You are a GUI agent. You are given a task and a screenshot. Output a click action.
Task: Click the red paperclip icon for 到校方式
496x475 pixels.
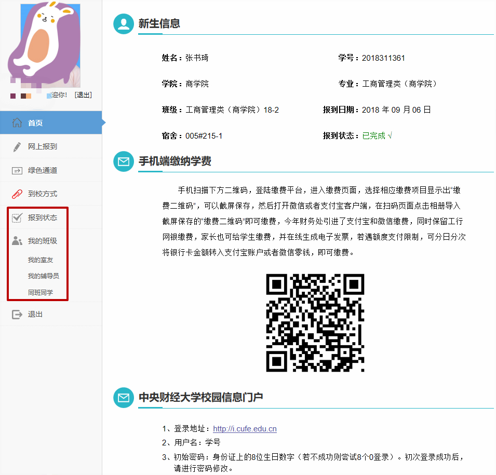[x=17, y=194]
